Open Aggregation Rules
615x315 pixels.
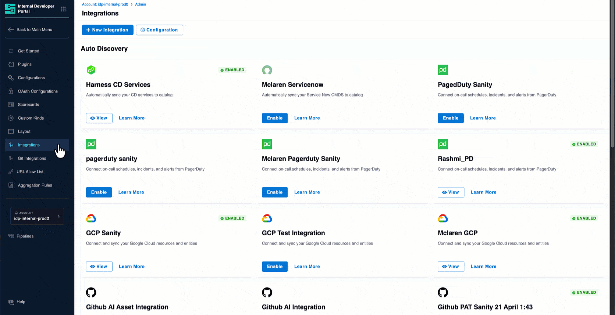[35, 185]
